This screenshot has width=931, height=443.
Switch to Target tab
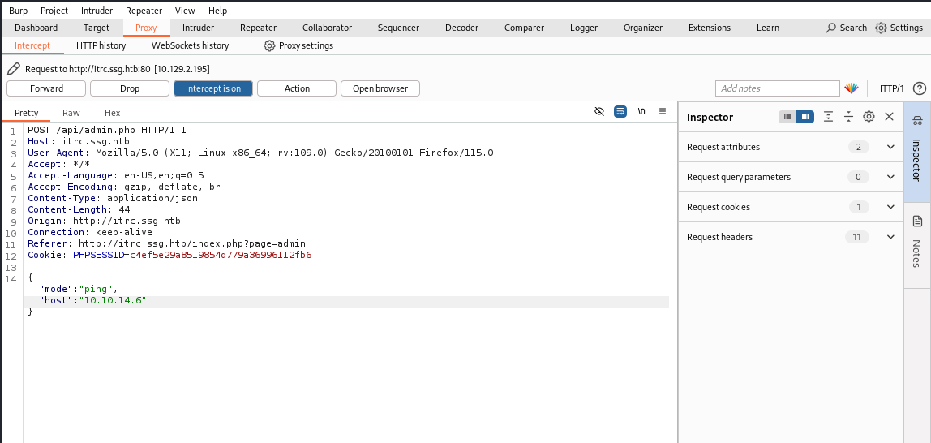[97, 28]
